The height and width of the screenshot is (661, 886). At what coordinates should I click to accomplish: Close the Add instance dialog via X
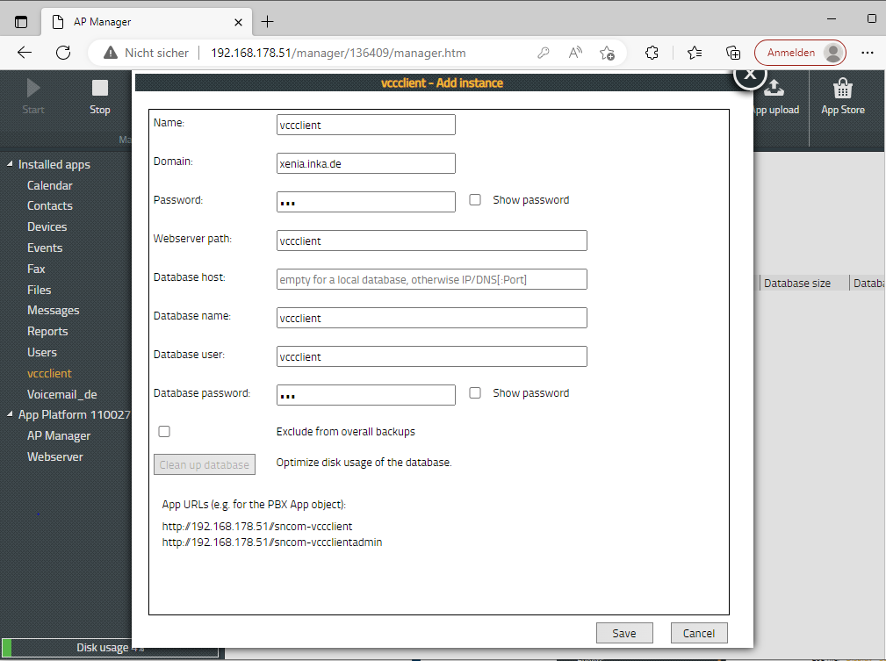(x=749, y=75)
